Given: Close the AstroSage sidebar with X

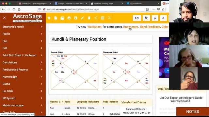Looking at the screenshot, I should 4,18.
